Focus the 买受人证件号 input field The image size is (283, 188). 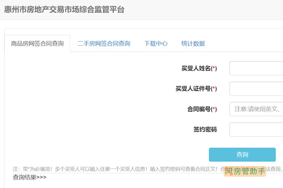click(256, 89)
